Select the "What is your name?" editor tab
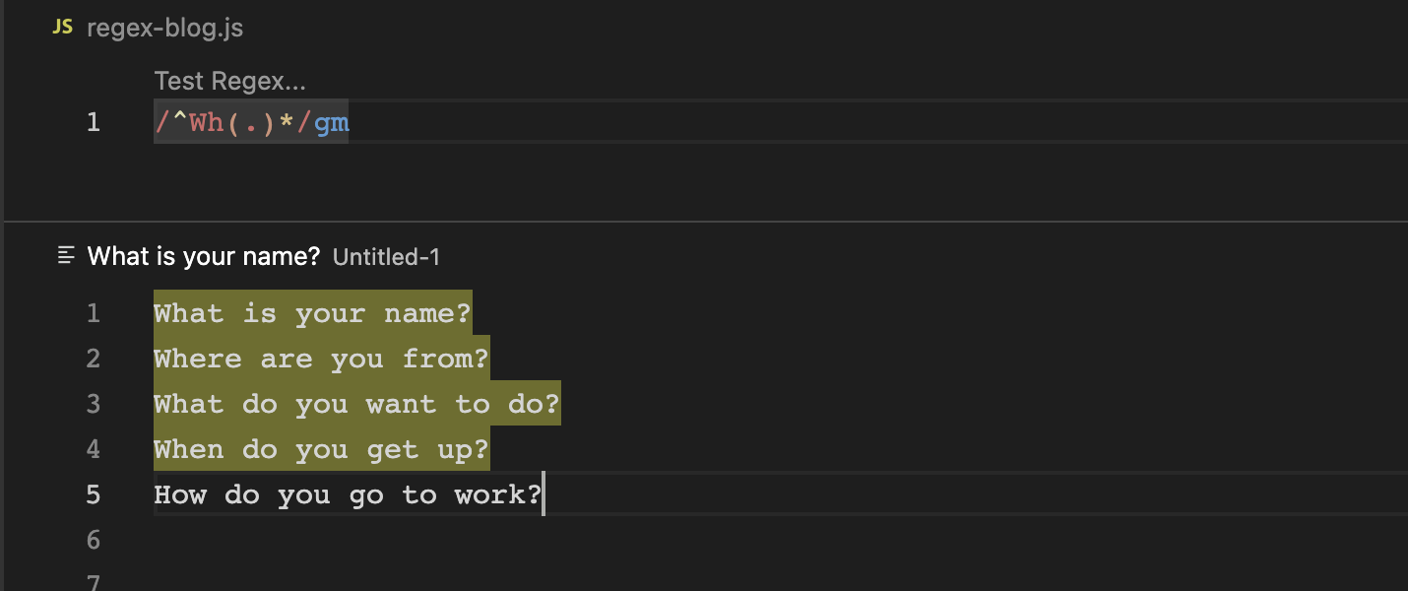Image resolution: width=1408 pixels, height=591 pixels. tap(204, 257)
